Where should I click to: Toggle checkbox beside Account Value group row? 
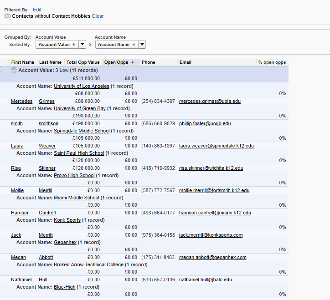[1, 70]
